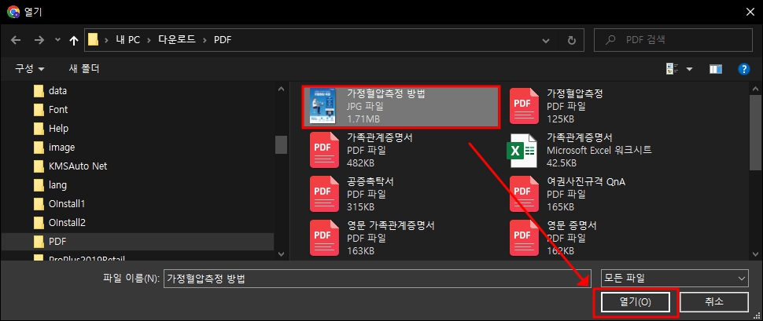This screenshot has height=321, width=763.
Task: Select '내 PC' in address path
Action: pos(128,40)
